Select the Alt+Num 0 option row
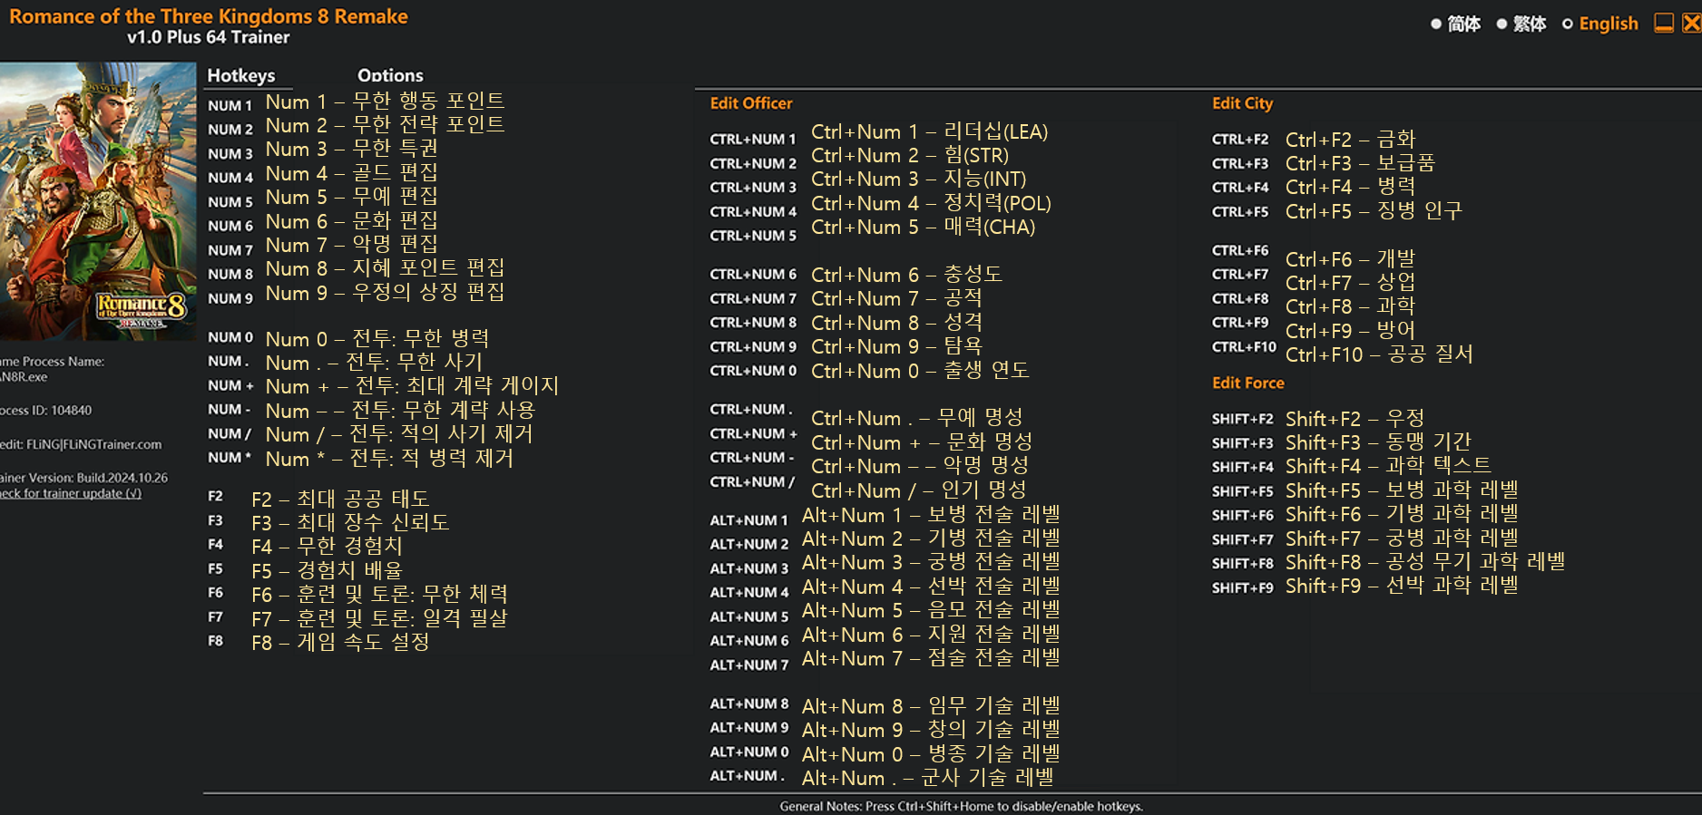The height and width of the screenshot is (815, 1702). [931, 754]
